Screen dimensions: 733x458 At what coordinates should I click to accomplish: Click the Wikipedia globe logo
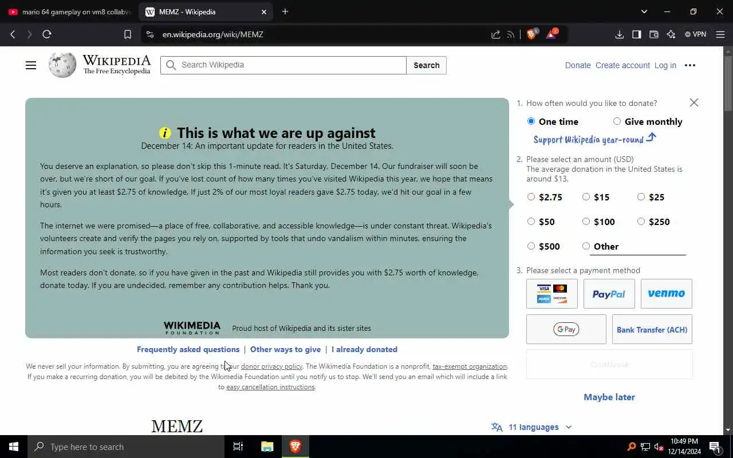pos(62,65)
